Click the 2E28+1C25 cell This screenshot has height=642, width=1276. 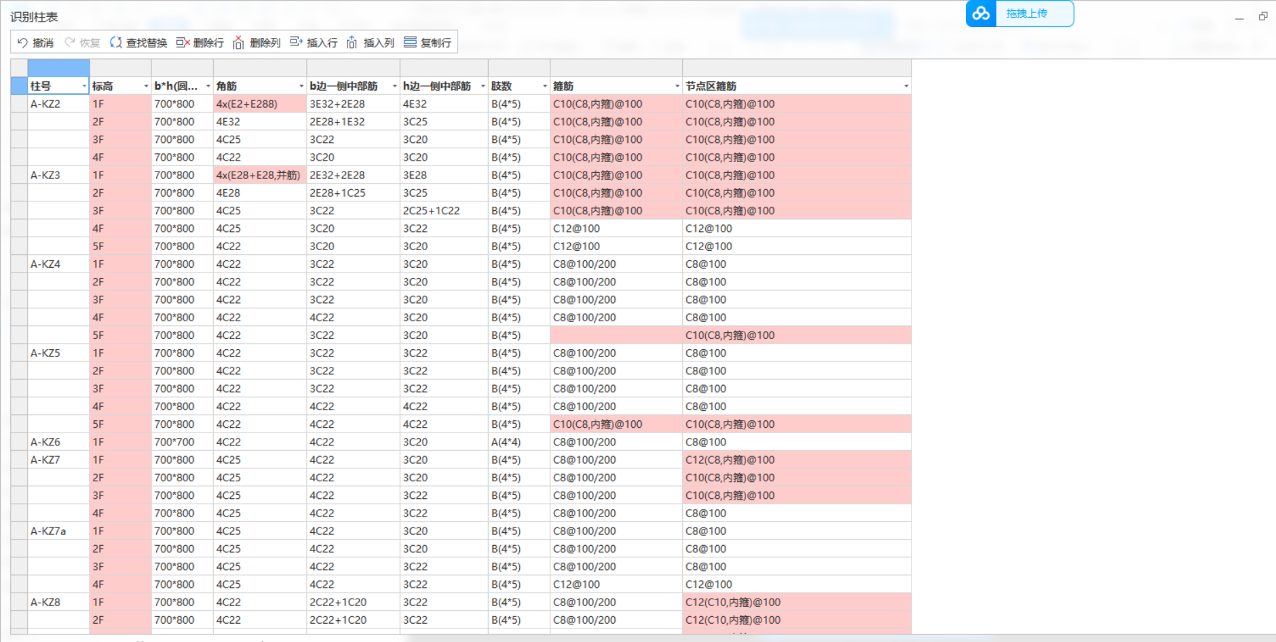(x=353, y=193)
